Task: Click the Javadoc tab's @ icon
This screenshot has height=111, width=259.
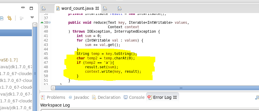Action: tap(70, 97)
